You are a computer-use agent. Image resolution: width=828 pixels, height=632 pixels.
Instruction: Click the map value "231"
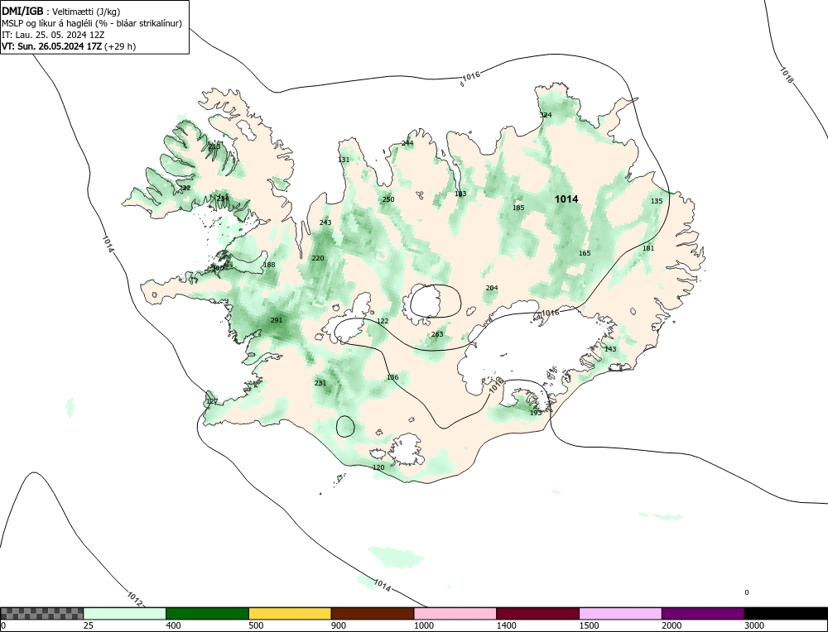tap(320, 384)
